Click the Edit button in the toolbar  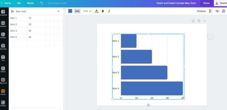77,11
